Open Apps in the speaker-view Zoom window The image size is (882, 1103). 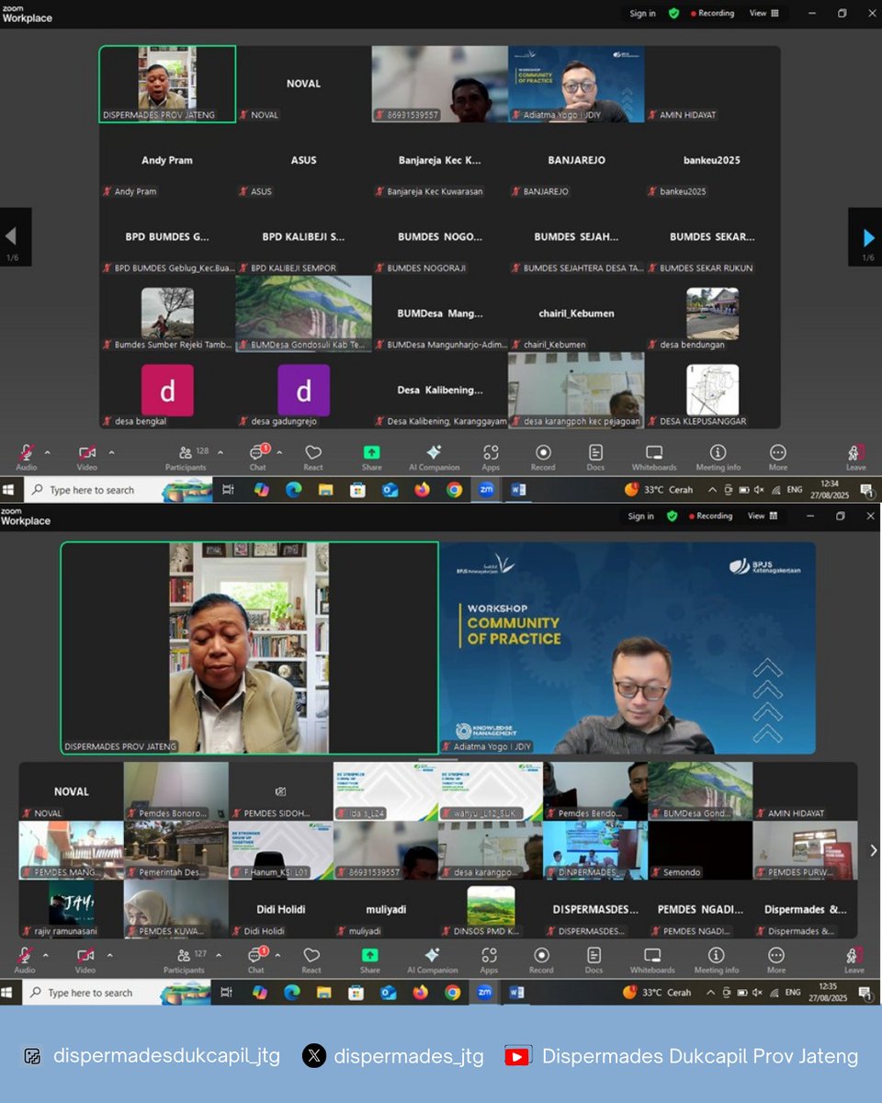pyautogui.click(x=489, y=960)
